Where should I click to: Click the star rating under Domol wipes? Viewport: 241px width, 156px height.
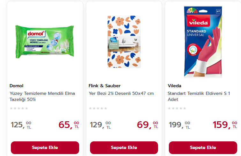pos(19,108)
